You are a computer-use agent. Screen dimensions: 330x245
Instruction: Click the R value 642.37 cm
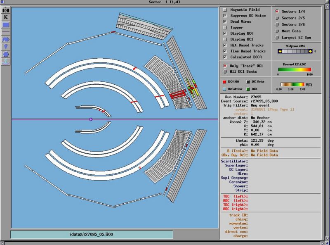pyautogui.click(x=261, y=134)
